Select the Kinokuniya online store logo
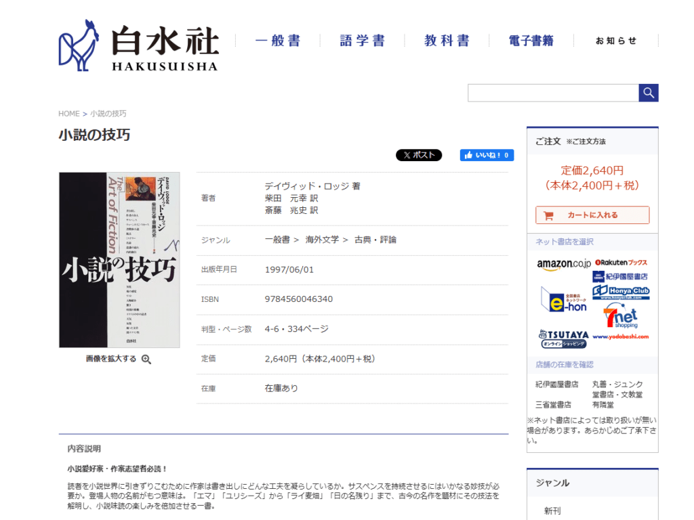Screen dimensions: 694x520 pos(620,276)
